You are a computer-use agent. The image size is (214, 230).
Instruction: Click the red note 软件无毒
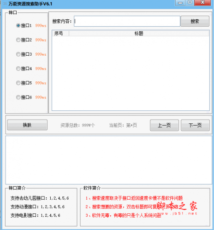click(123, 215)
